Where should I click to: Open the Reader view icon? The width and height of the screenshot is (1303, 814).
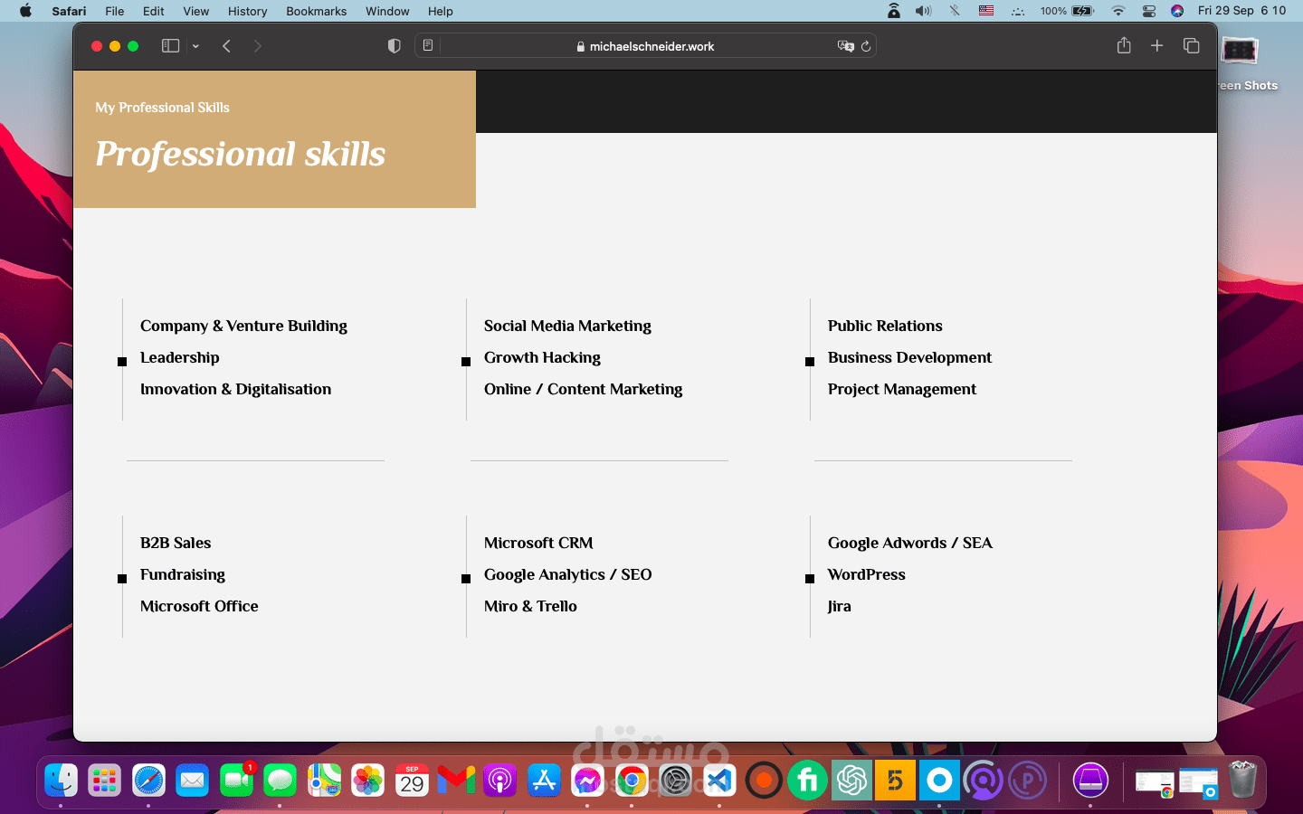(x=428, y=46)
